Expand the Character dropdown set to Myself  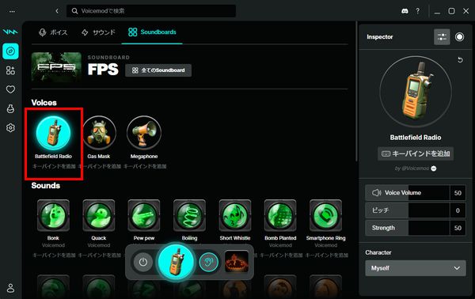[416, 268]
